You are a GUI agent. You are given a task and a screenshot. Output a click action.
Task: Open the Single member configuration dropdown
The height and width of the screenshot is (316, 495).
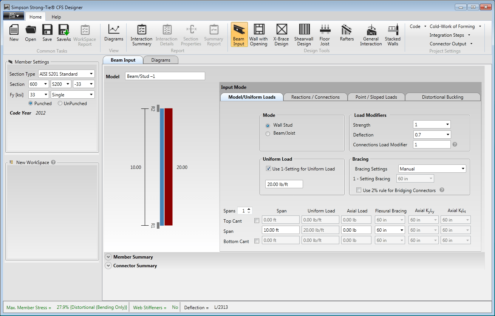click(x=73, y=95)
